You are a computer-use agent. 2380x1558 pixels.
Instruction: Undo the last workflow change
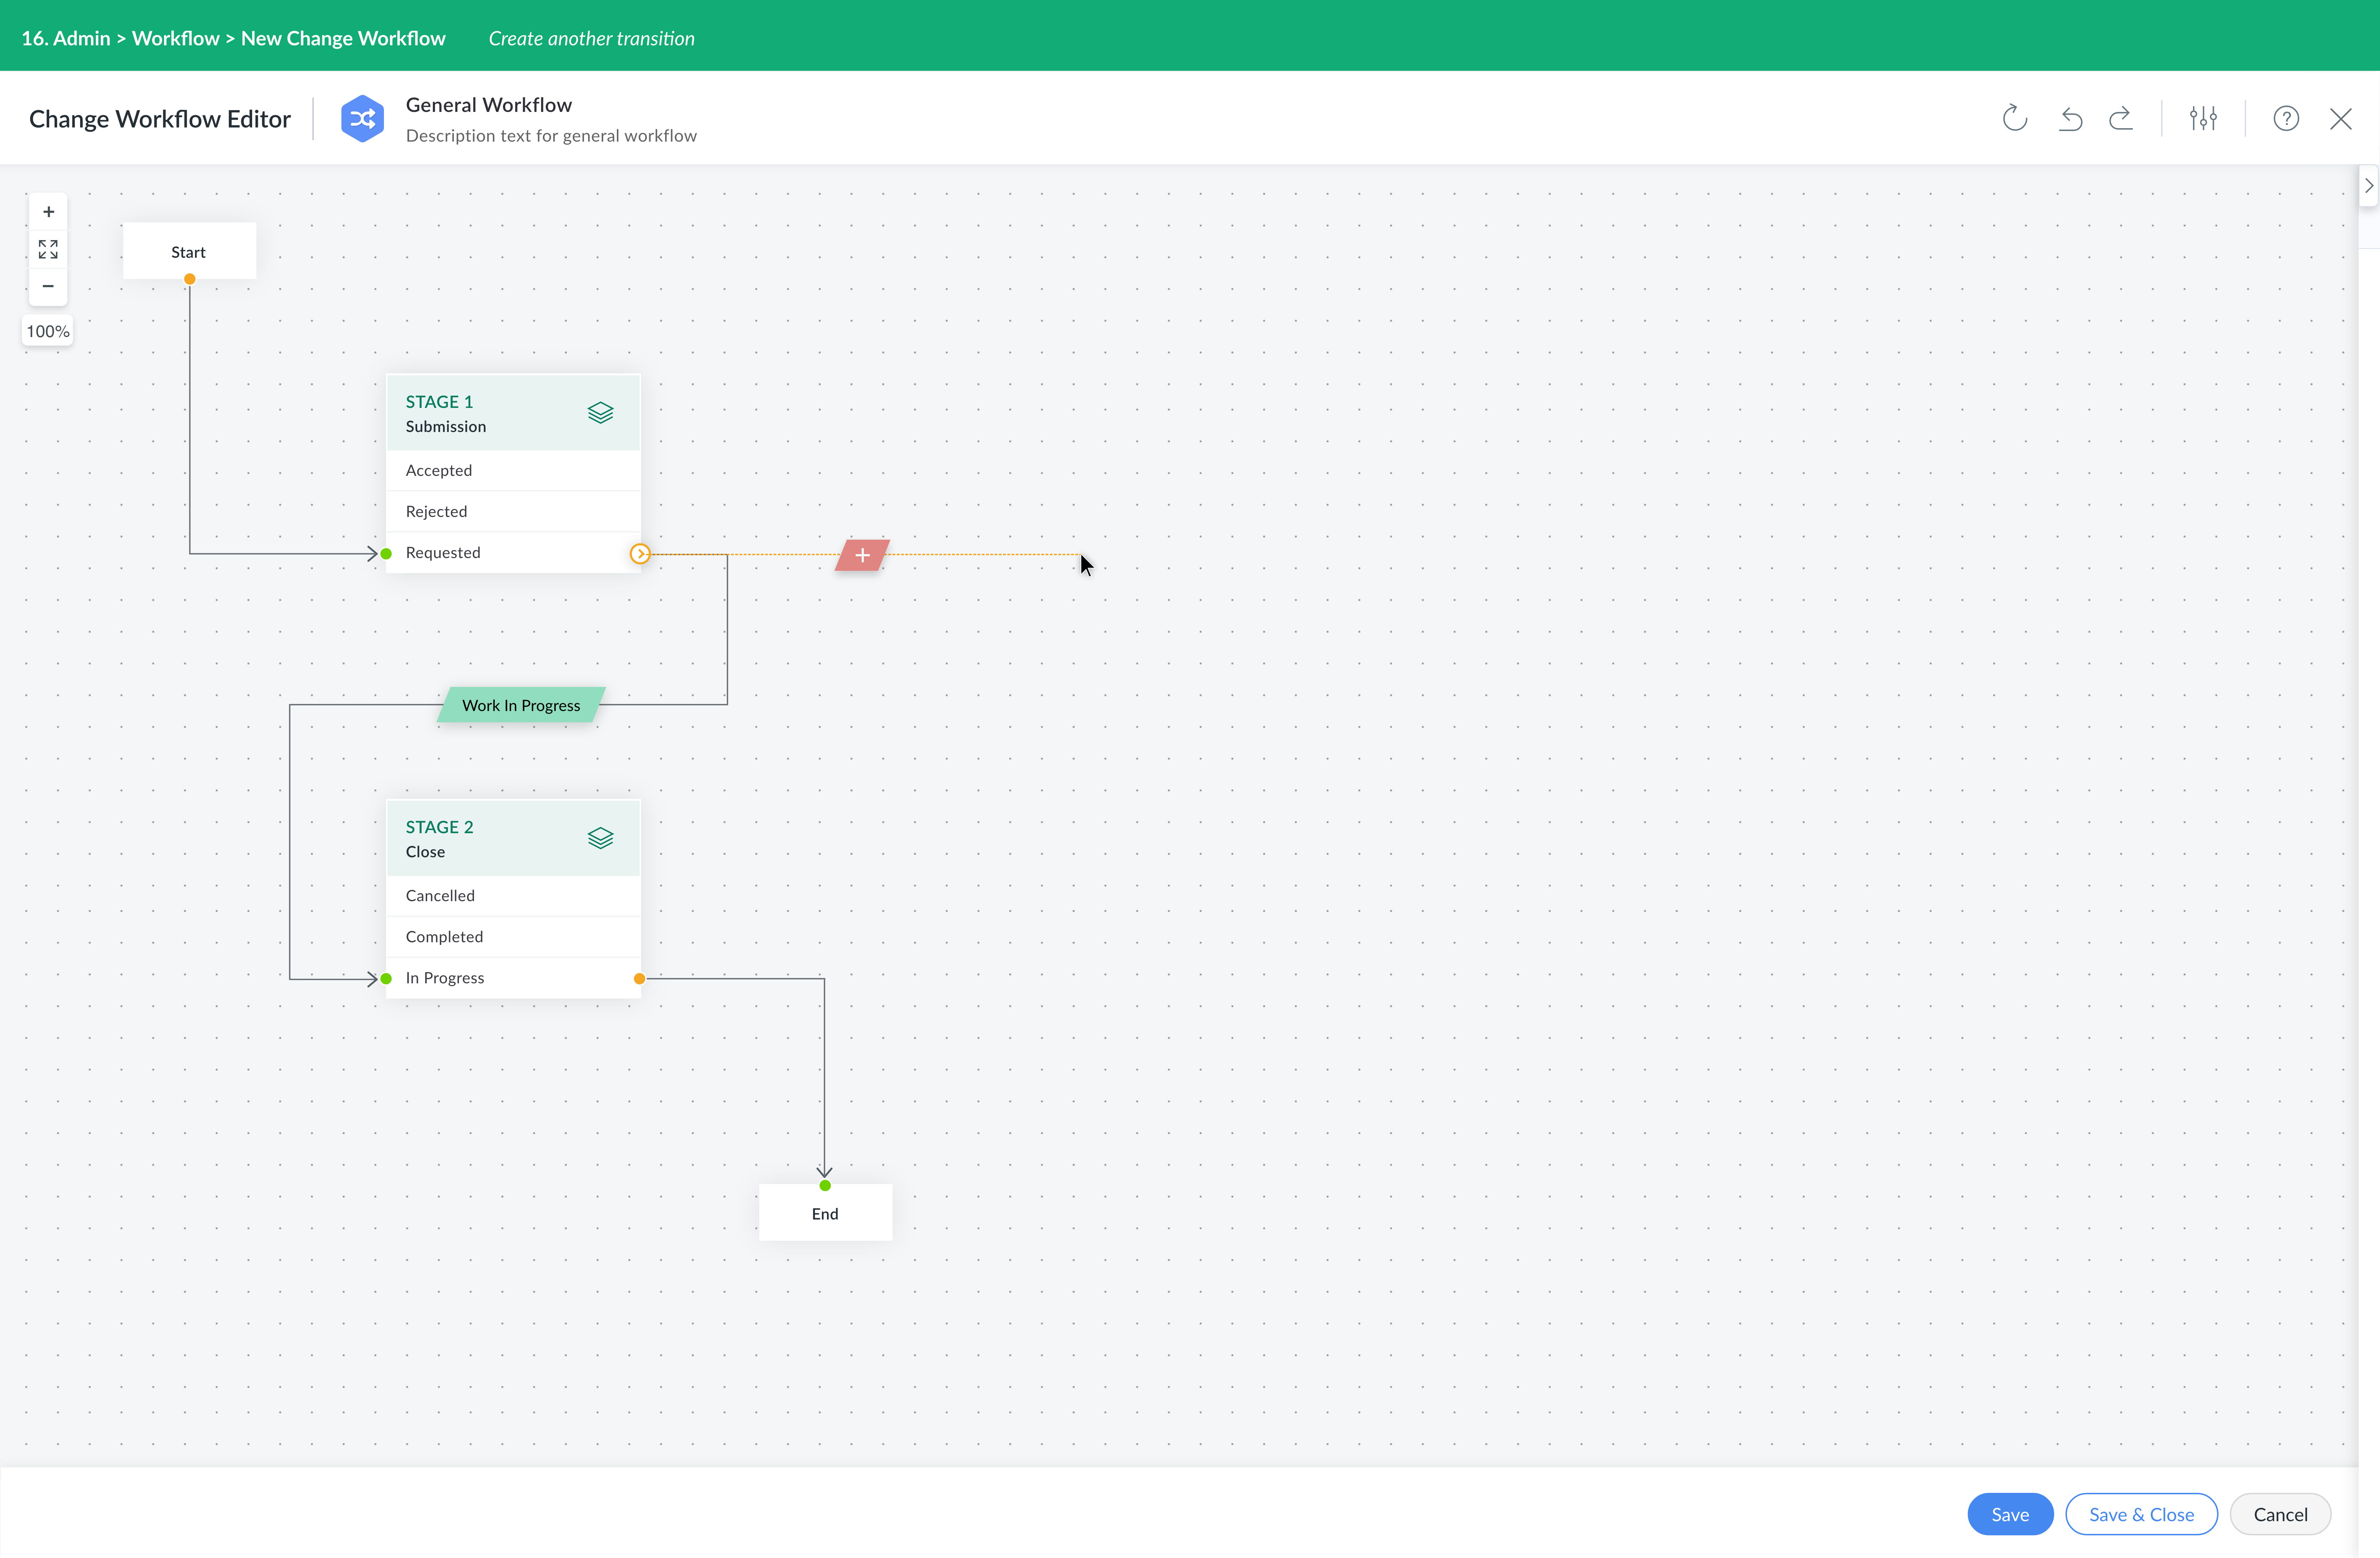2070,119
